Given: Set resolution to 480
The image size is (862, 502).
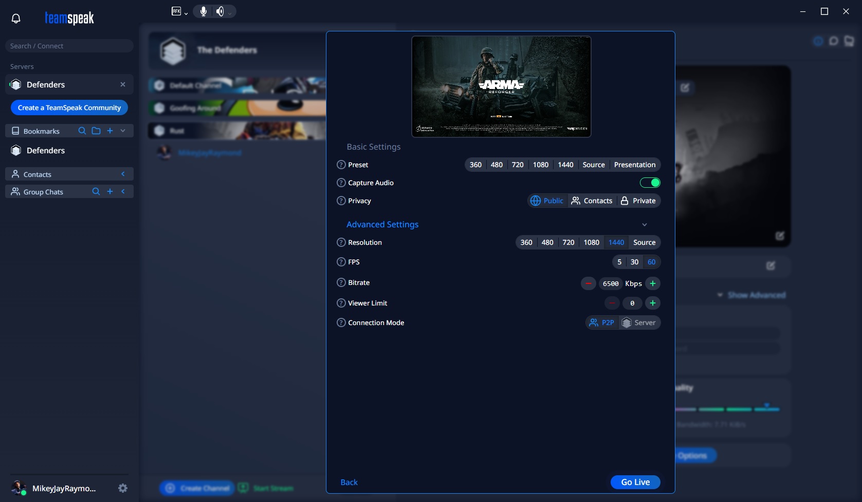Looking at the screenshot, I should (547, 242).
